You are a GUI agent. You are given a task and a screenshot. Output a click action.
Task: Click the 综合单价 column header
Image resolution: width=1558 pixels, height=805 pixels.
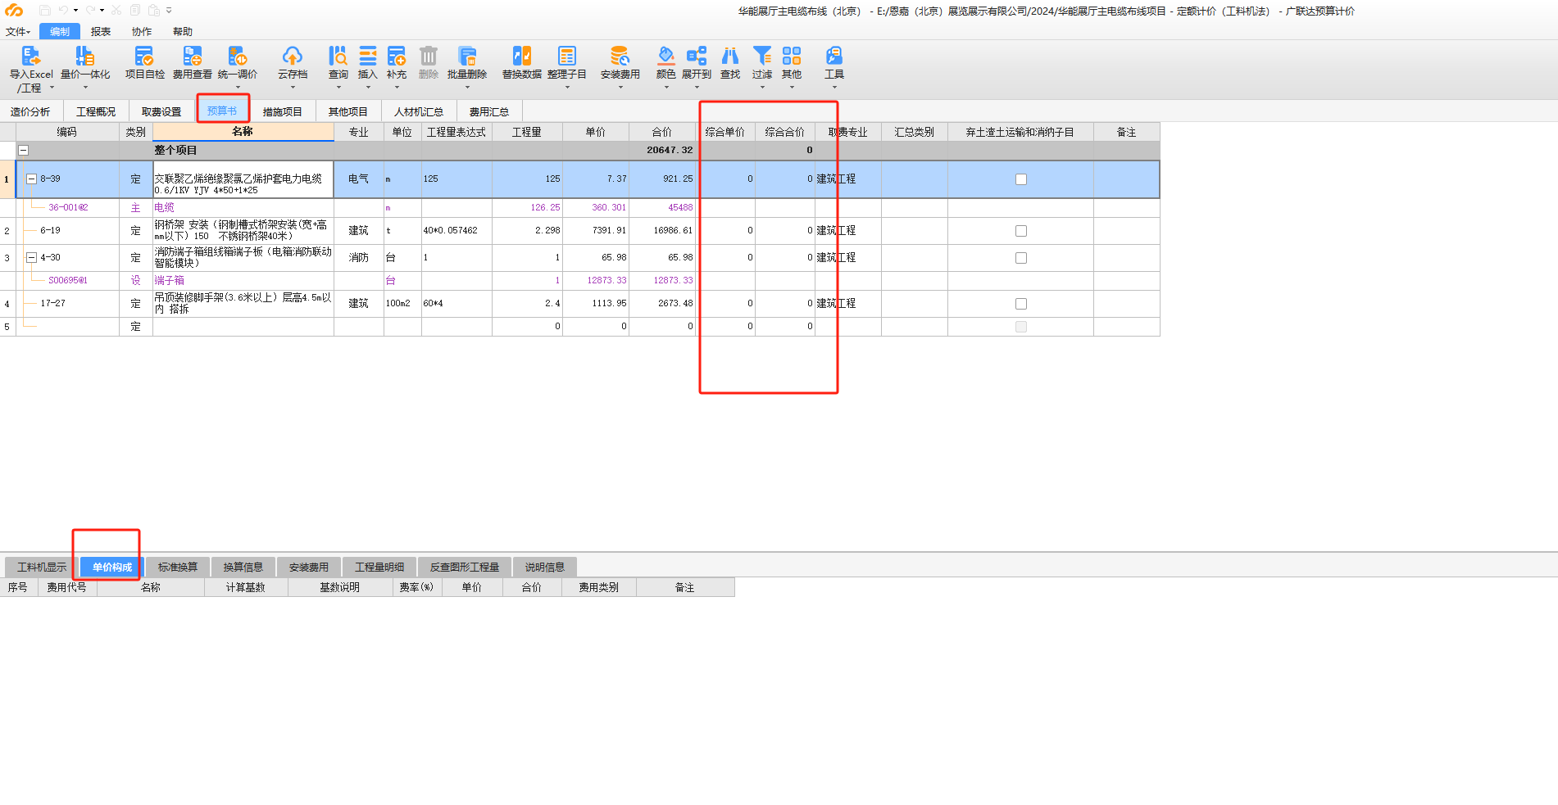pos(725,132)
